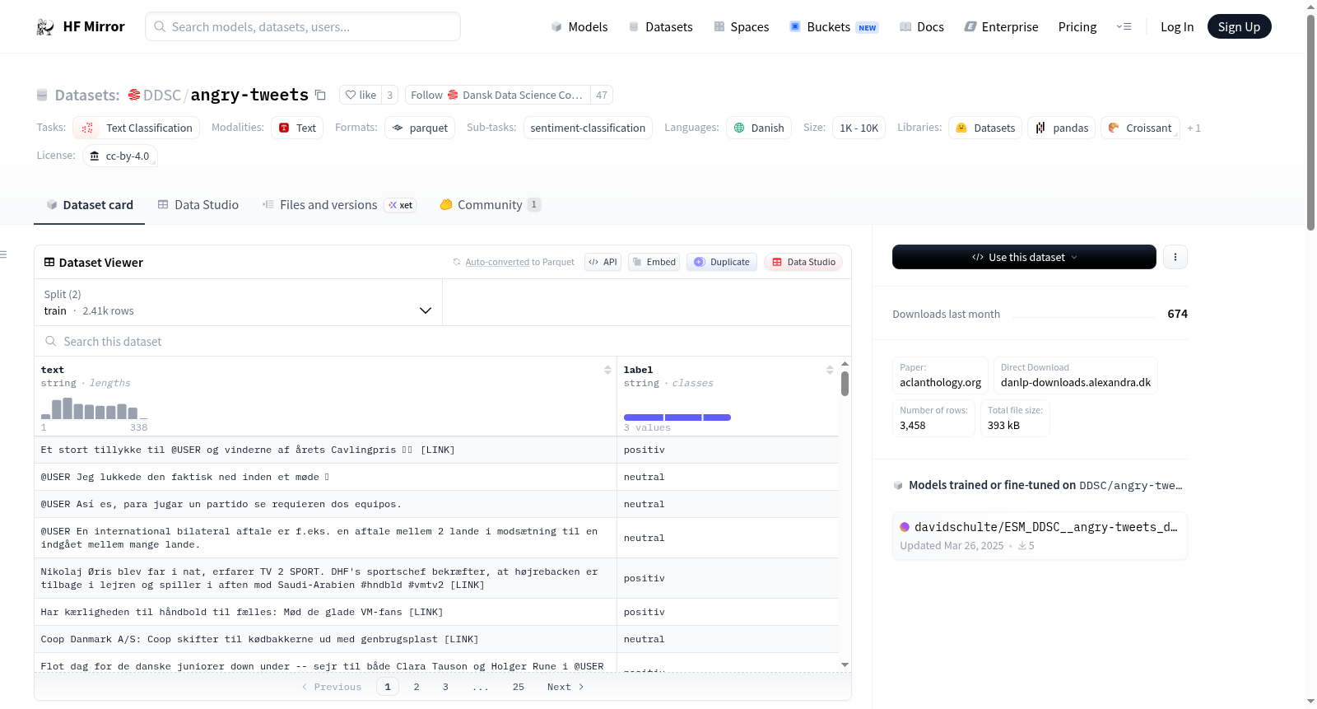Click the Dataset Viewer table icon
This screenshot has width=1317, height=709.
[49, 263]
